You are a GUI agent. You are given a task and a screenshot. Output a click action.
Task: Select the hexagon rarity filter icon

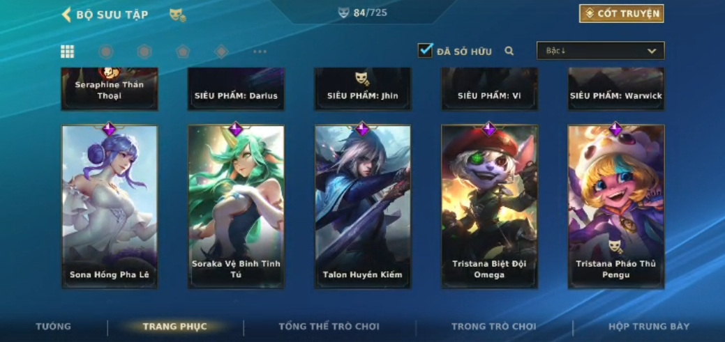tap(144, 52)
